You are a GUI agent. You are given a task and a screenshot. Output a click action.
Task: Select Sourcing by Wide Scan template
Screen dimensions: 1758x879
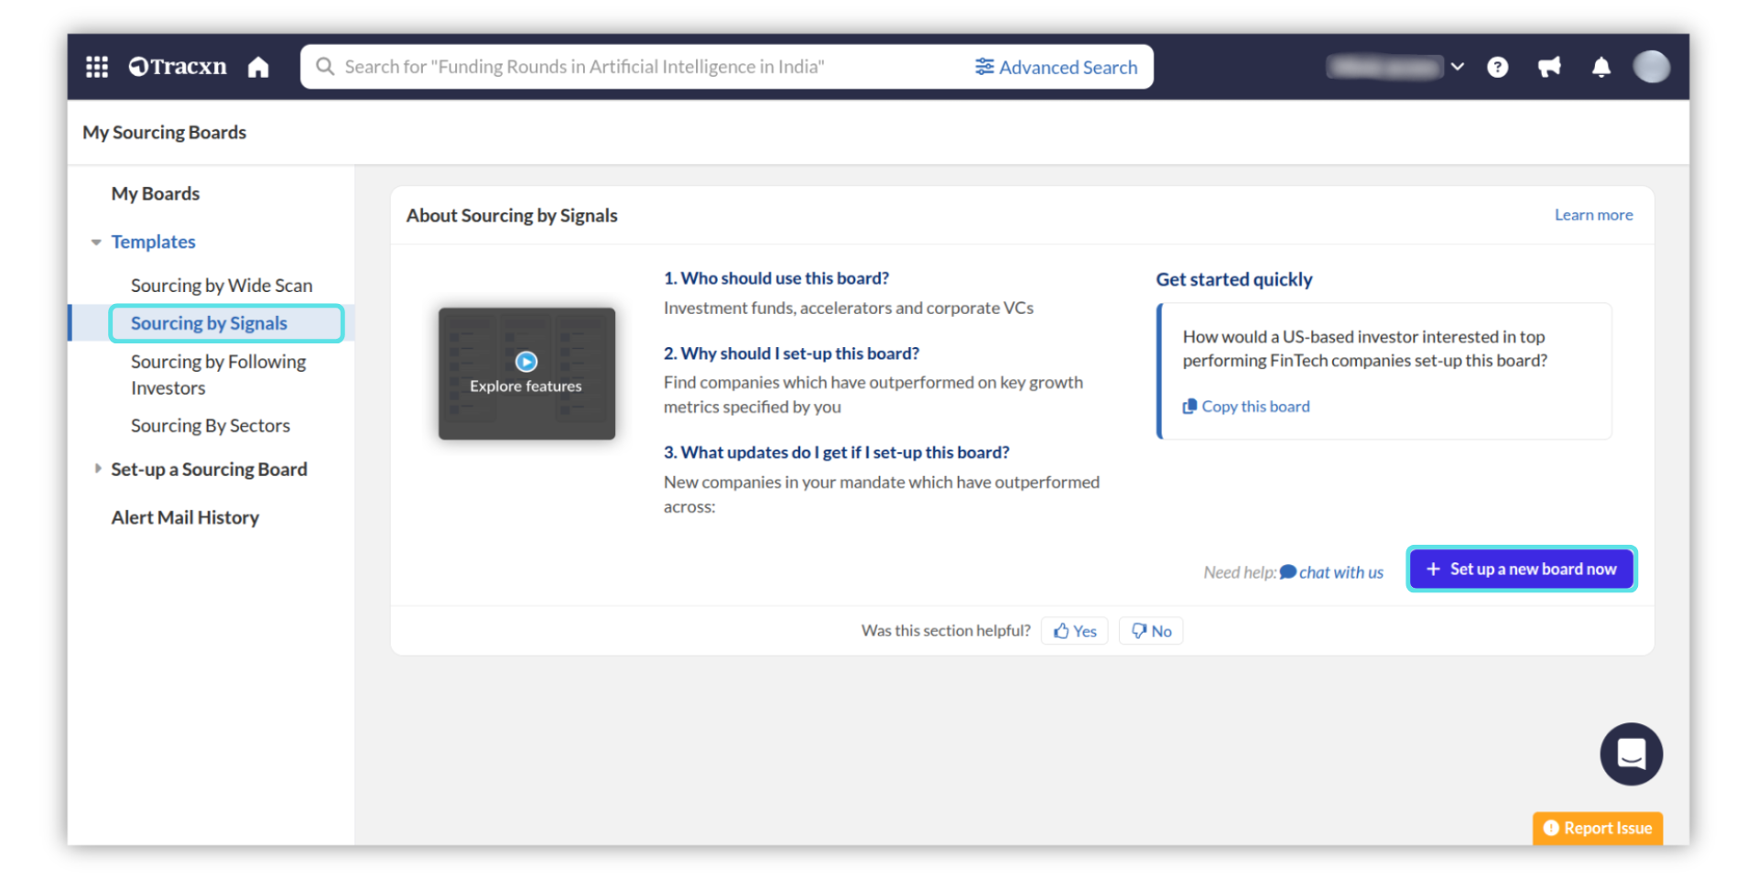(x=222, y=286)
